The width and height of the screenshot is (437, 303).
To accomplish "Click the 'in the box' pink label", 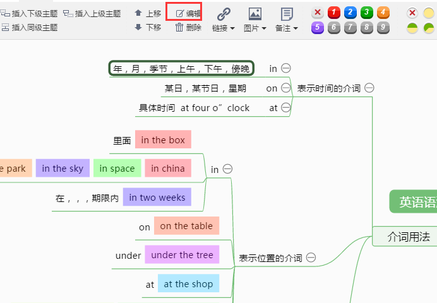I will (x=163, y=140).
